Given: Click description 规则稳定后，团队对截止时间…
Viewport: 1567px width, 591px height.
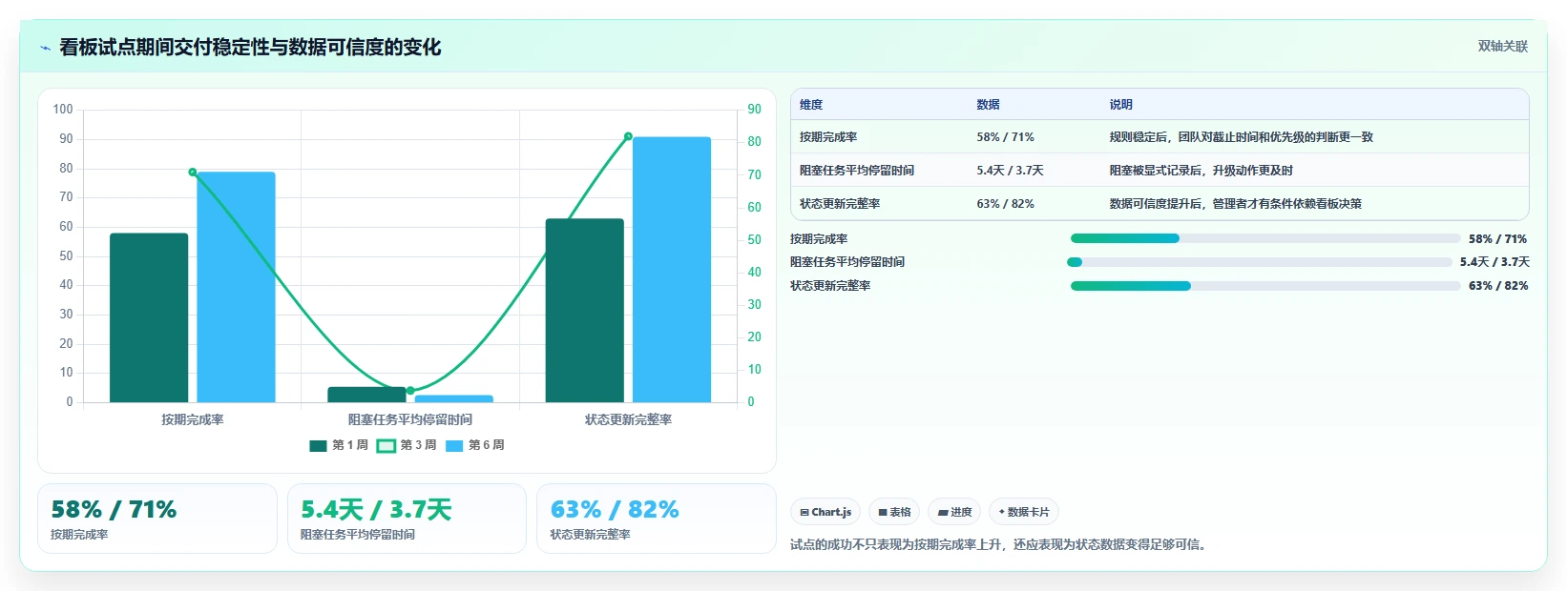Looking at the screenshot, I should pyautogui.click(x=1241, y=137).
